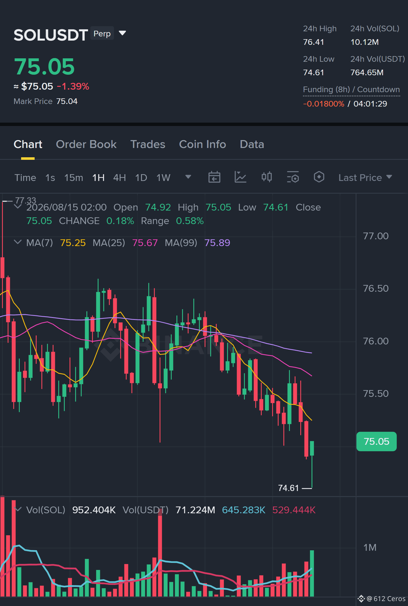The width and height of the screenshot is (408, 606).
Task: Select the 1W interval
Action: [163, 178]
